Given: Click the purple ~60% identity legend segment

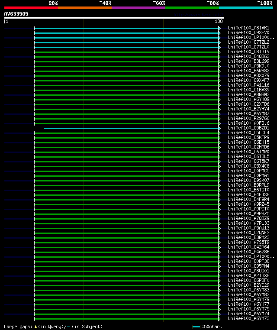Looking at the screenshot, I should point(138,8).
